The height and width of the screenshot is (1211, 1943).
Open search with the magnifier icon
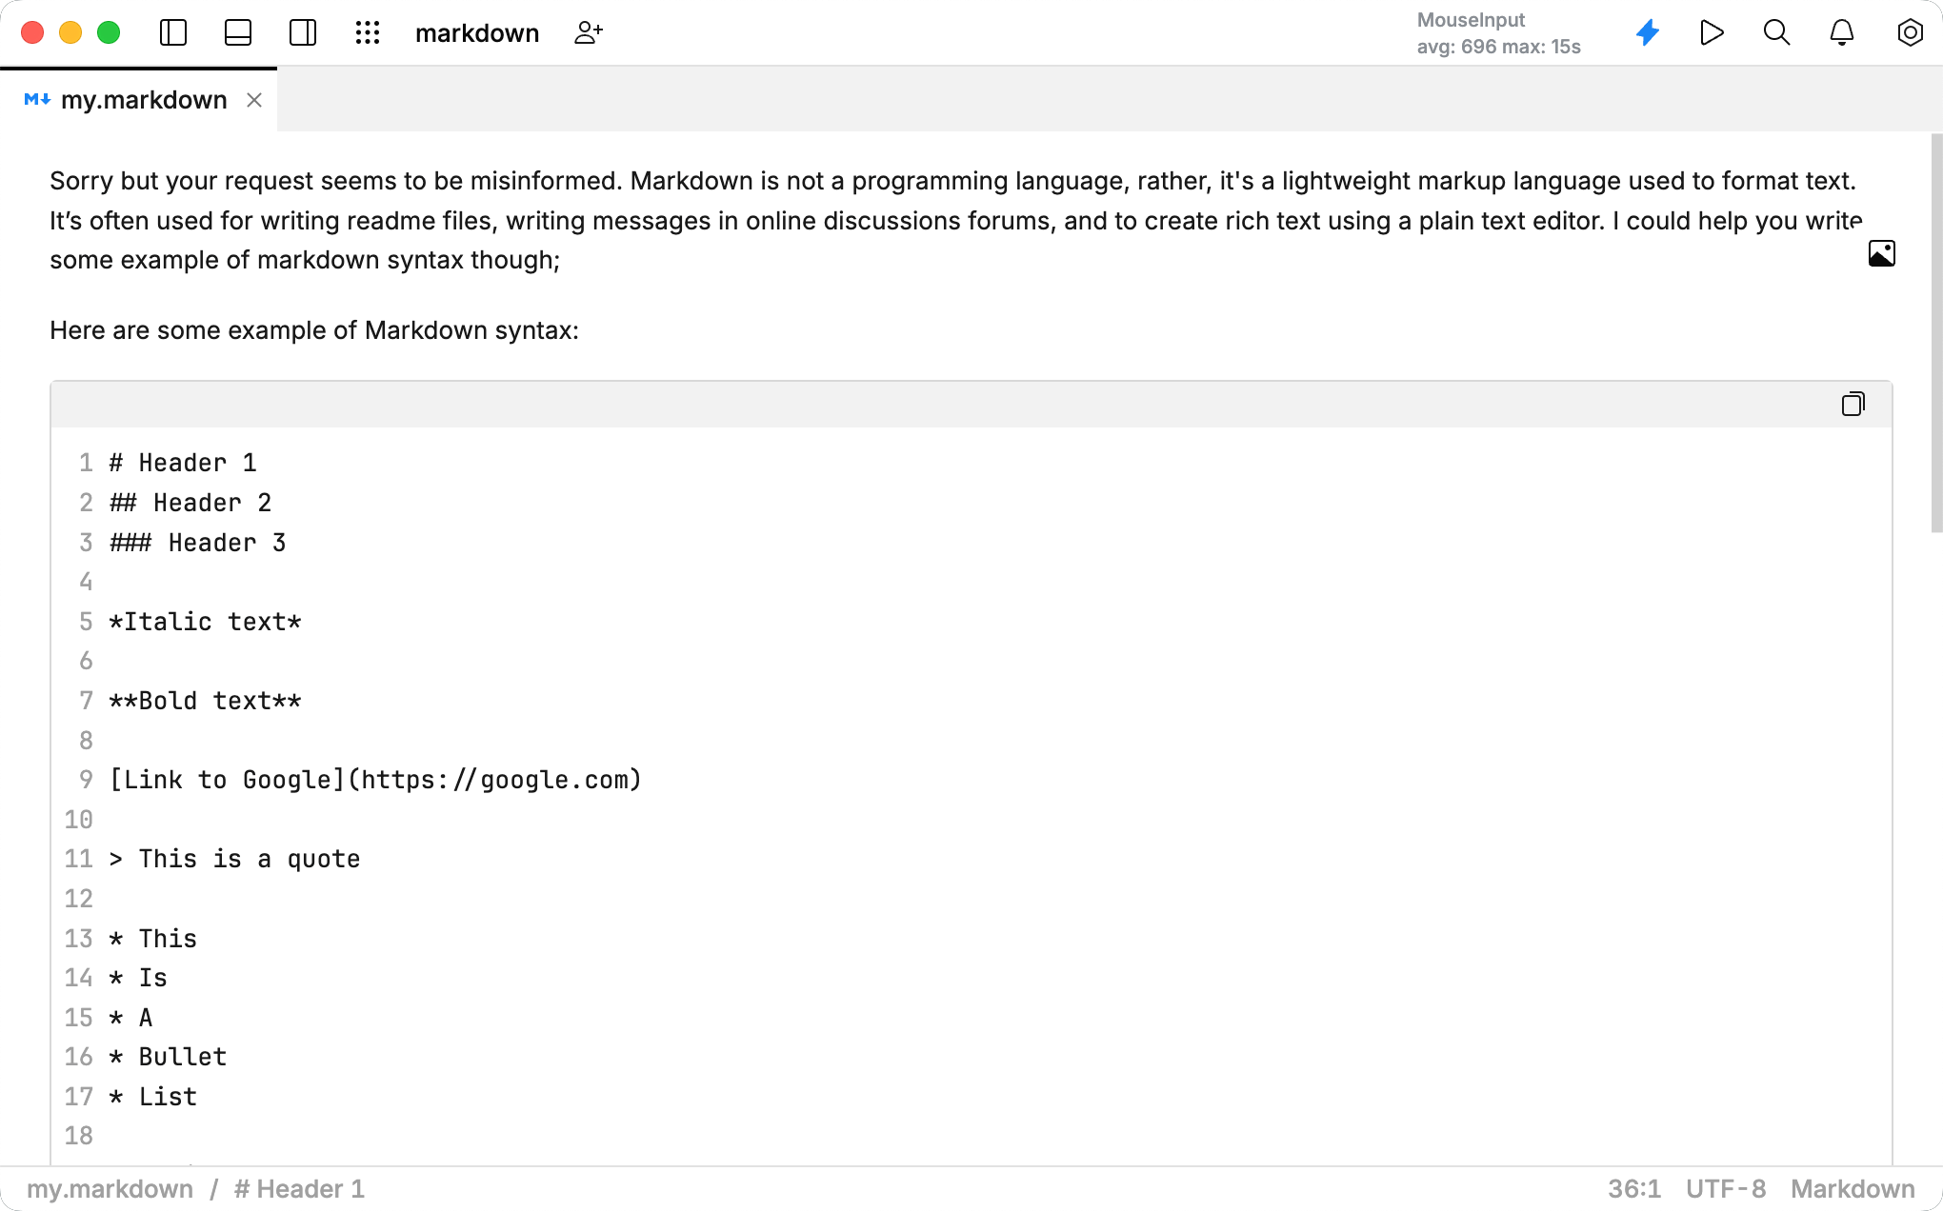point(1776,32)
